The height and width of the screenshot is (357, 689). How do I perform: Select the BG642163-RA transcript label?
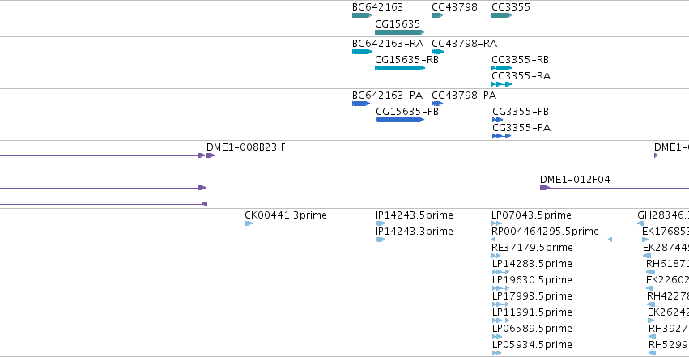click(388, 44)
